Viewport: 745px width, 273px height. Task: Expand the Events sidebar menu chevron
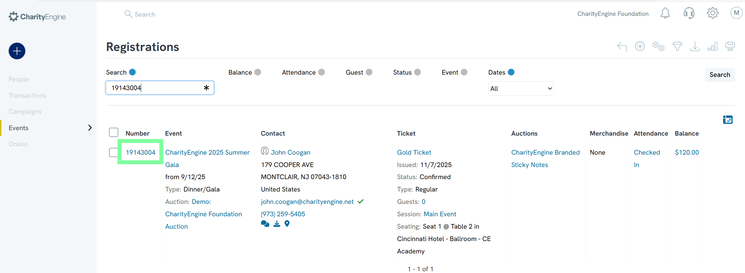(x=90, y=128)
